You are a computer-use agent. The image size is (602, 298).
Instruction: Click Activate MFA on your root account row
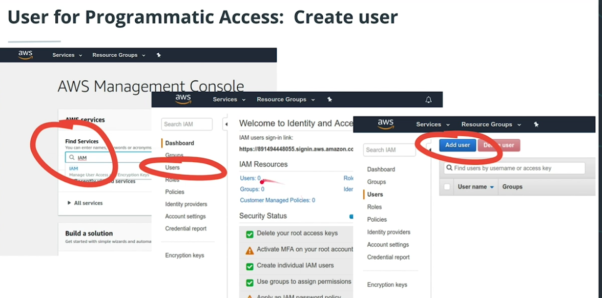296,250
